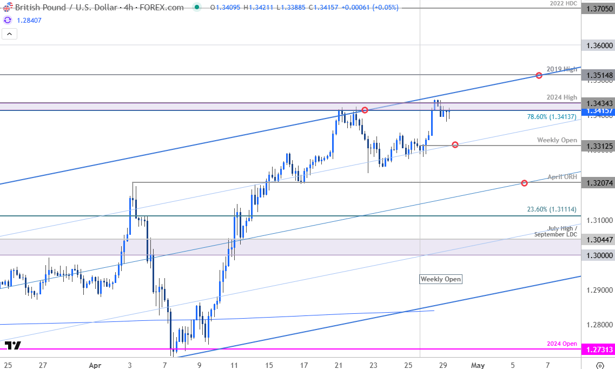615x369 pixels.
Task: Select the red circle on the 2019 High line
Action: pos(539,75)
